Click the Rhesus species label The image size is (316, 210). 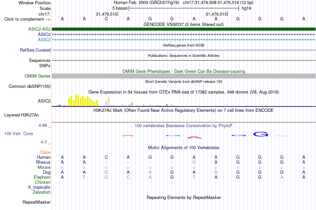[43, 162]
